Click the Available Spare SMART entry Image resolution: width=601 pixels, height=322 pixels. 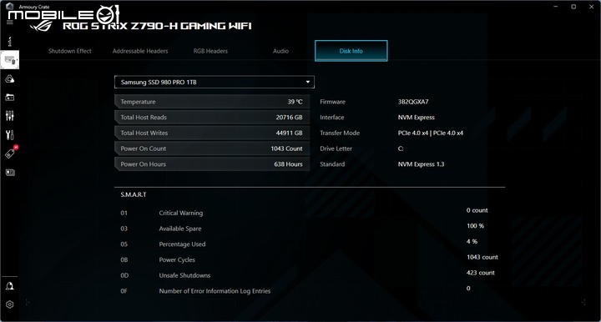coord(180,229)
